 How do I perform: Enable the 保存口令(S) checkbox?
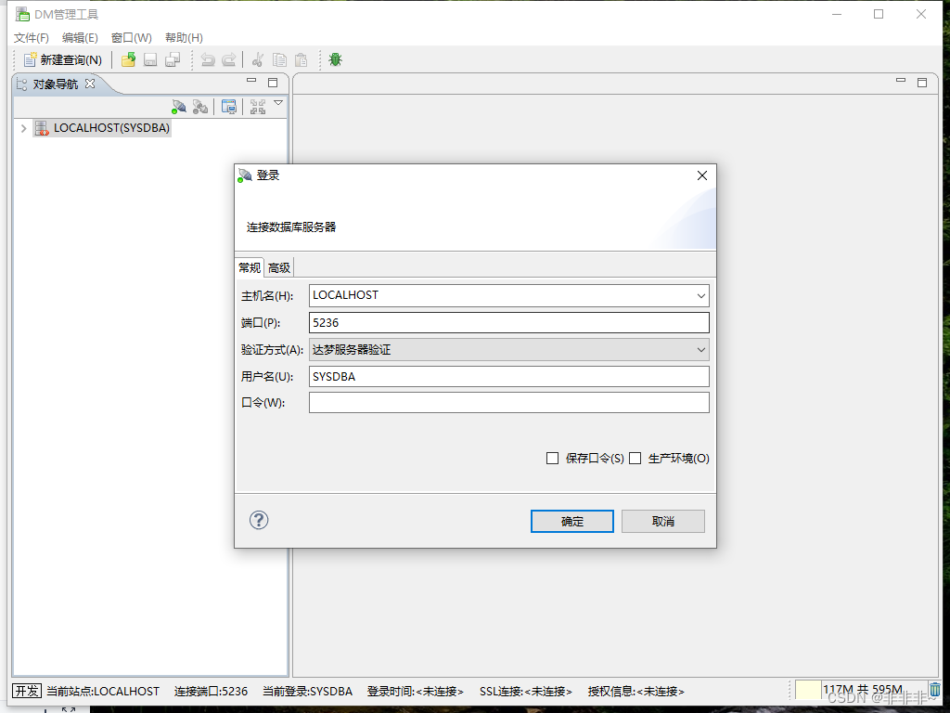pos(553,459)
